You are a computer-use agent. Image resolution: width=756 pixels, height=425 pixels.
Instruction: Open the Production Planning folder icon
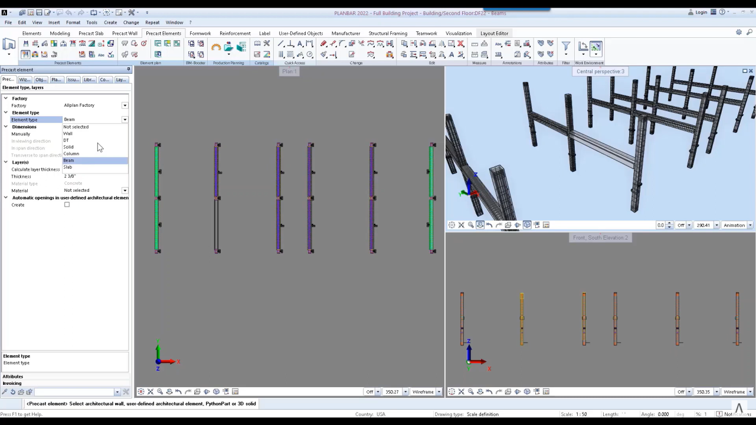228,47
